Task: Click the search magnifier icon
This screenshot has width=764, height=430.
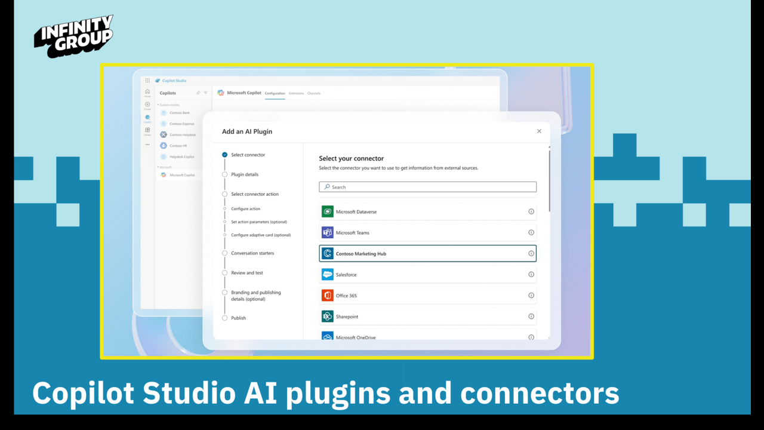Action: pos(327,187)
